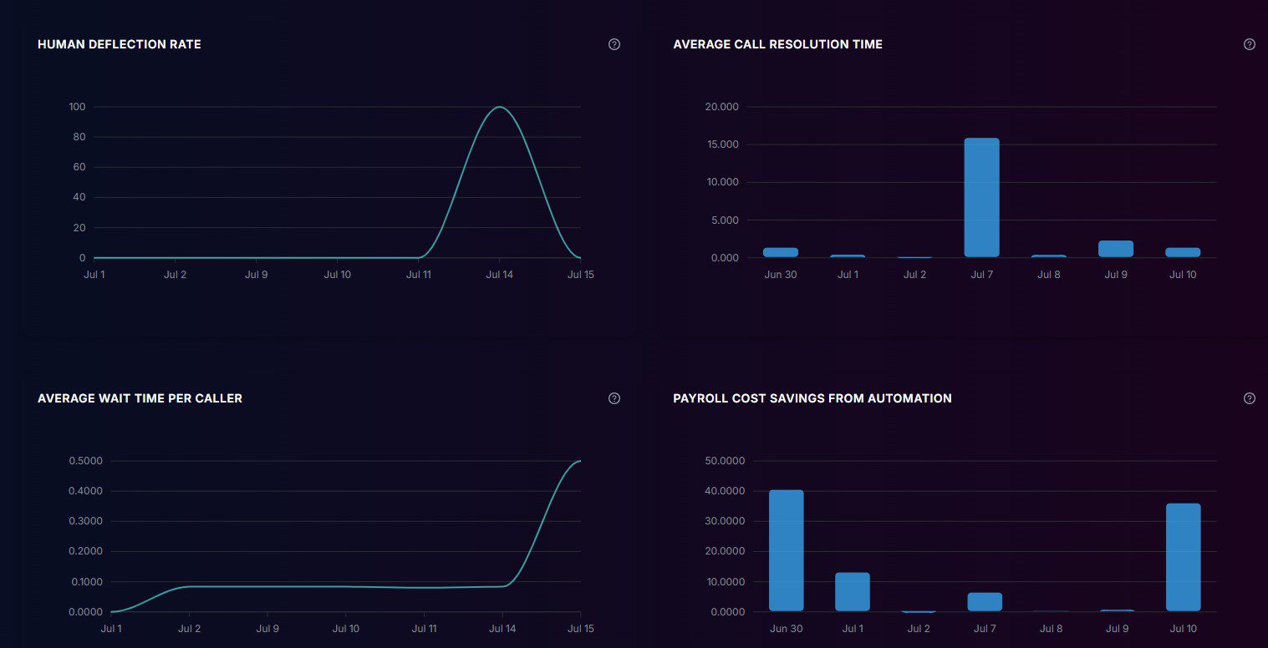The width and height of the screenshot is (1268, 648).
Task: Open Payroll Cost Savings help question mark
Action: (1250, 398)
